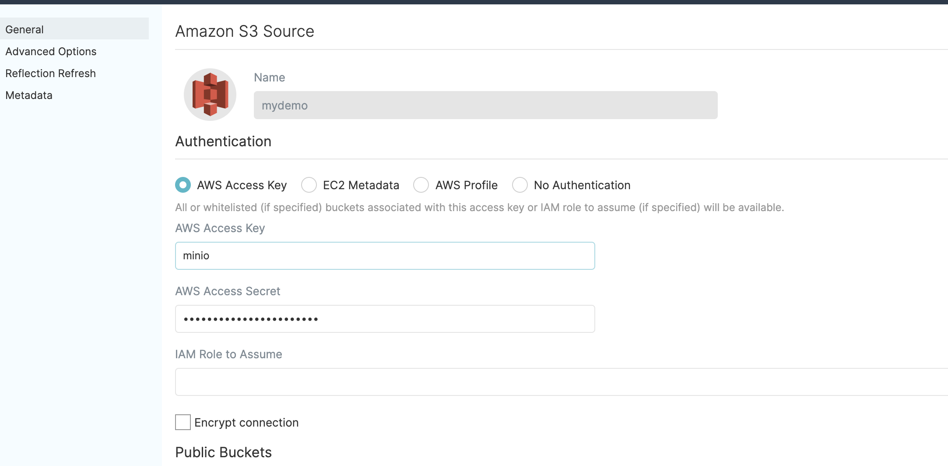This screenshot has height=466, width=948.
Task: Click the 'Public Buckets' heading
Action: point(224,452)
